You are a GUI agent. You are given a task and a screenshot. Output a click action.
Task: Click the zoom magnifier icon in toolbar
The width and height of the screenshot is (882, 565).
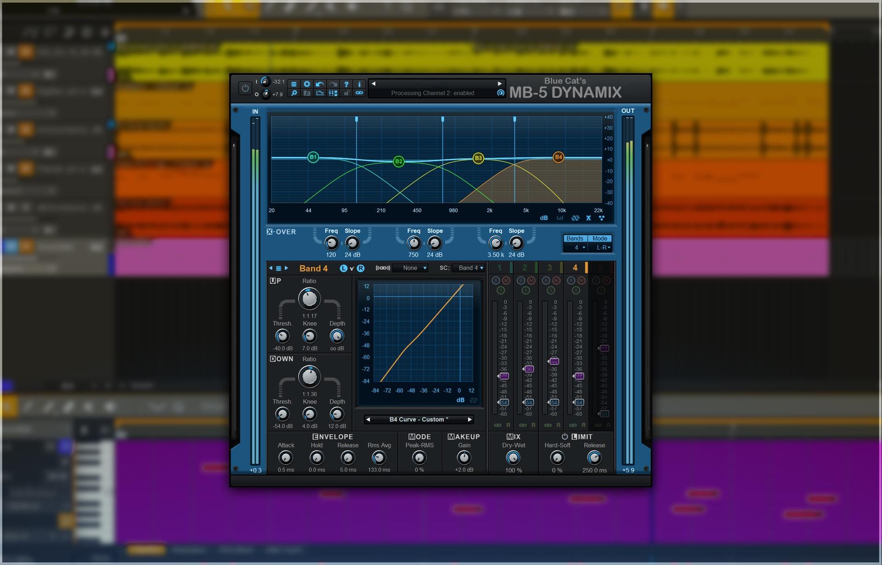(294, 93)
